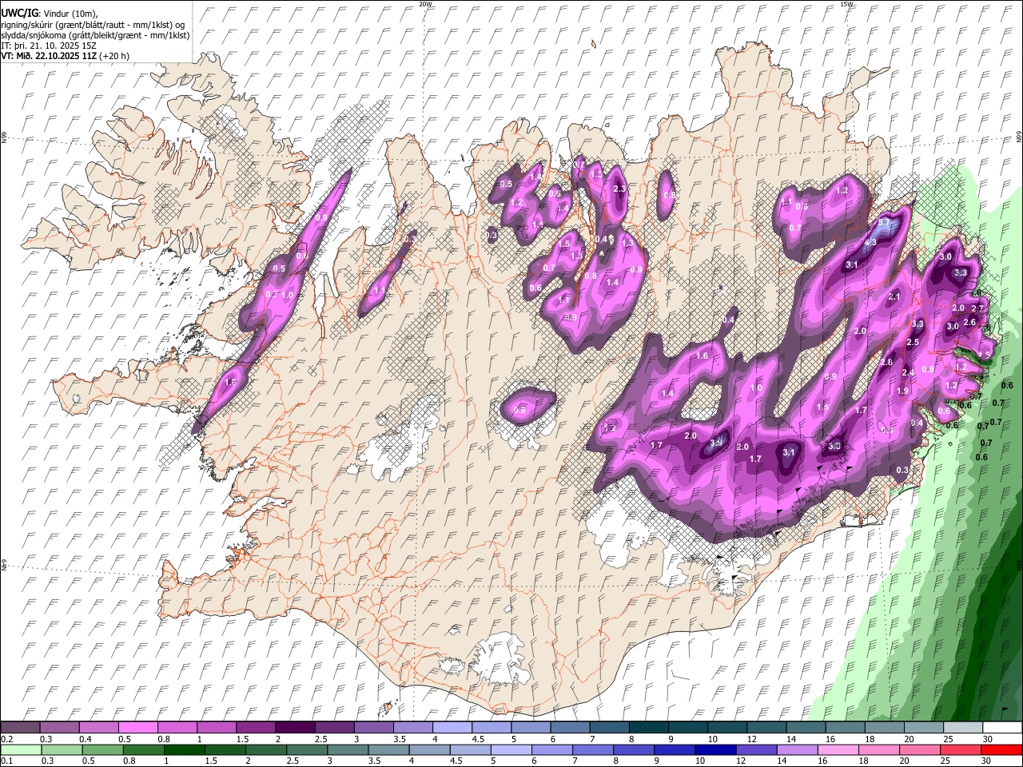
Task: Click the "15W" longitude label
Action: click(x=847, y=4)
